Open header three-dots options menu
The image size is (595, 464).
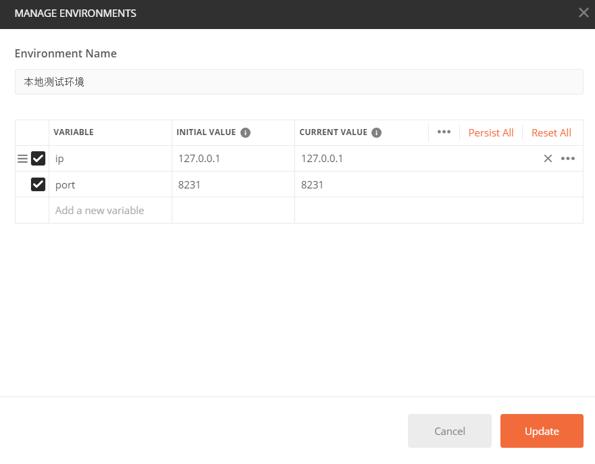(x=444, y=132)
